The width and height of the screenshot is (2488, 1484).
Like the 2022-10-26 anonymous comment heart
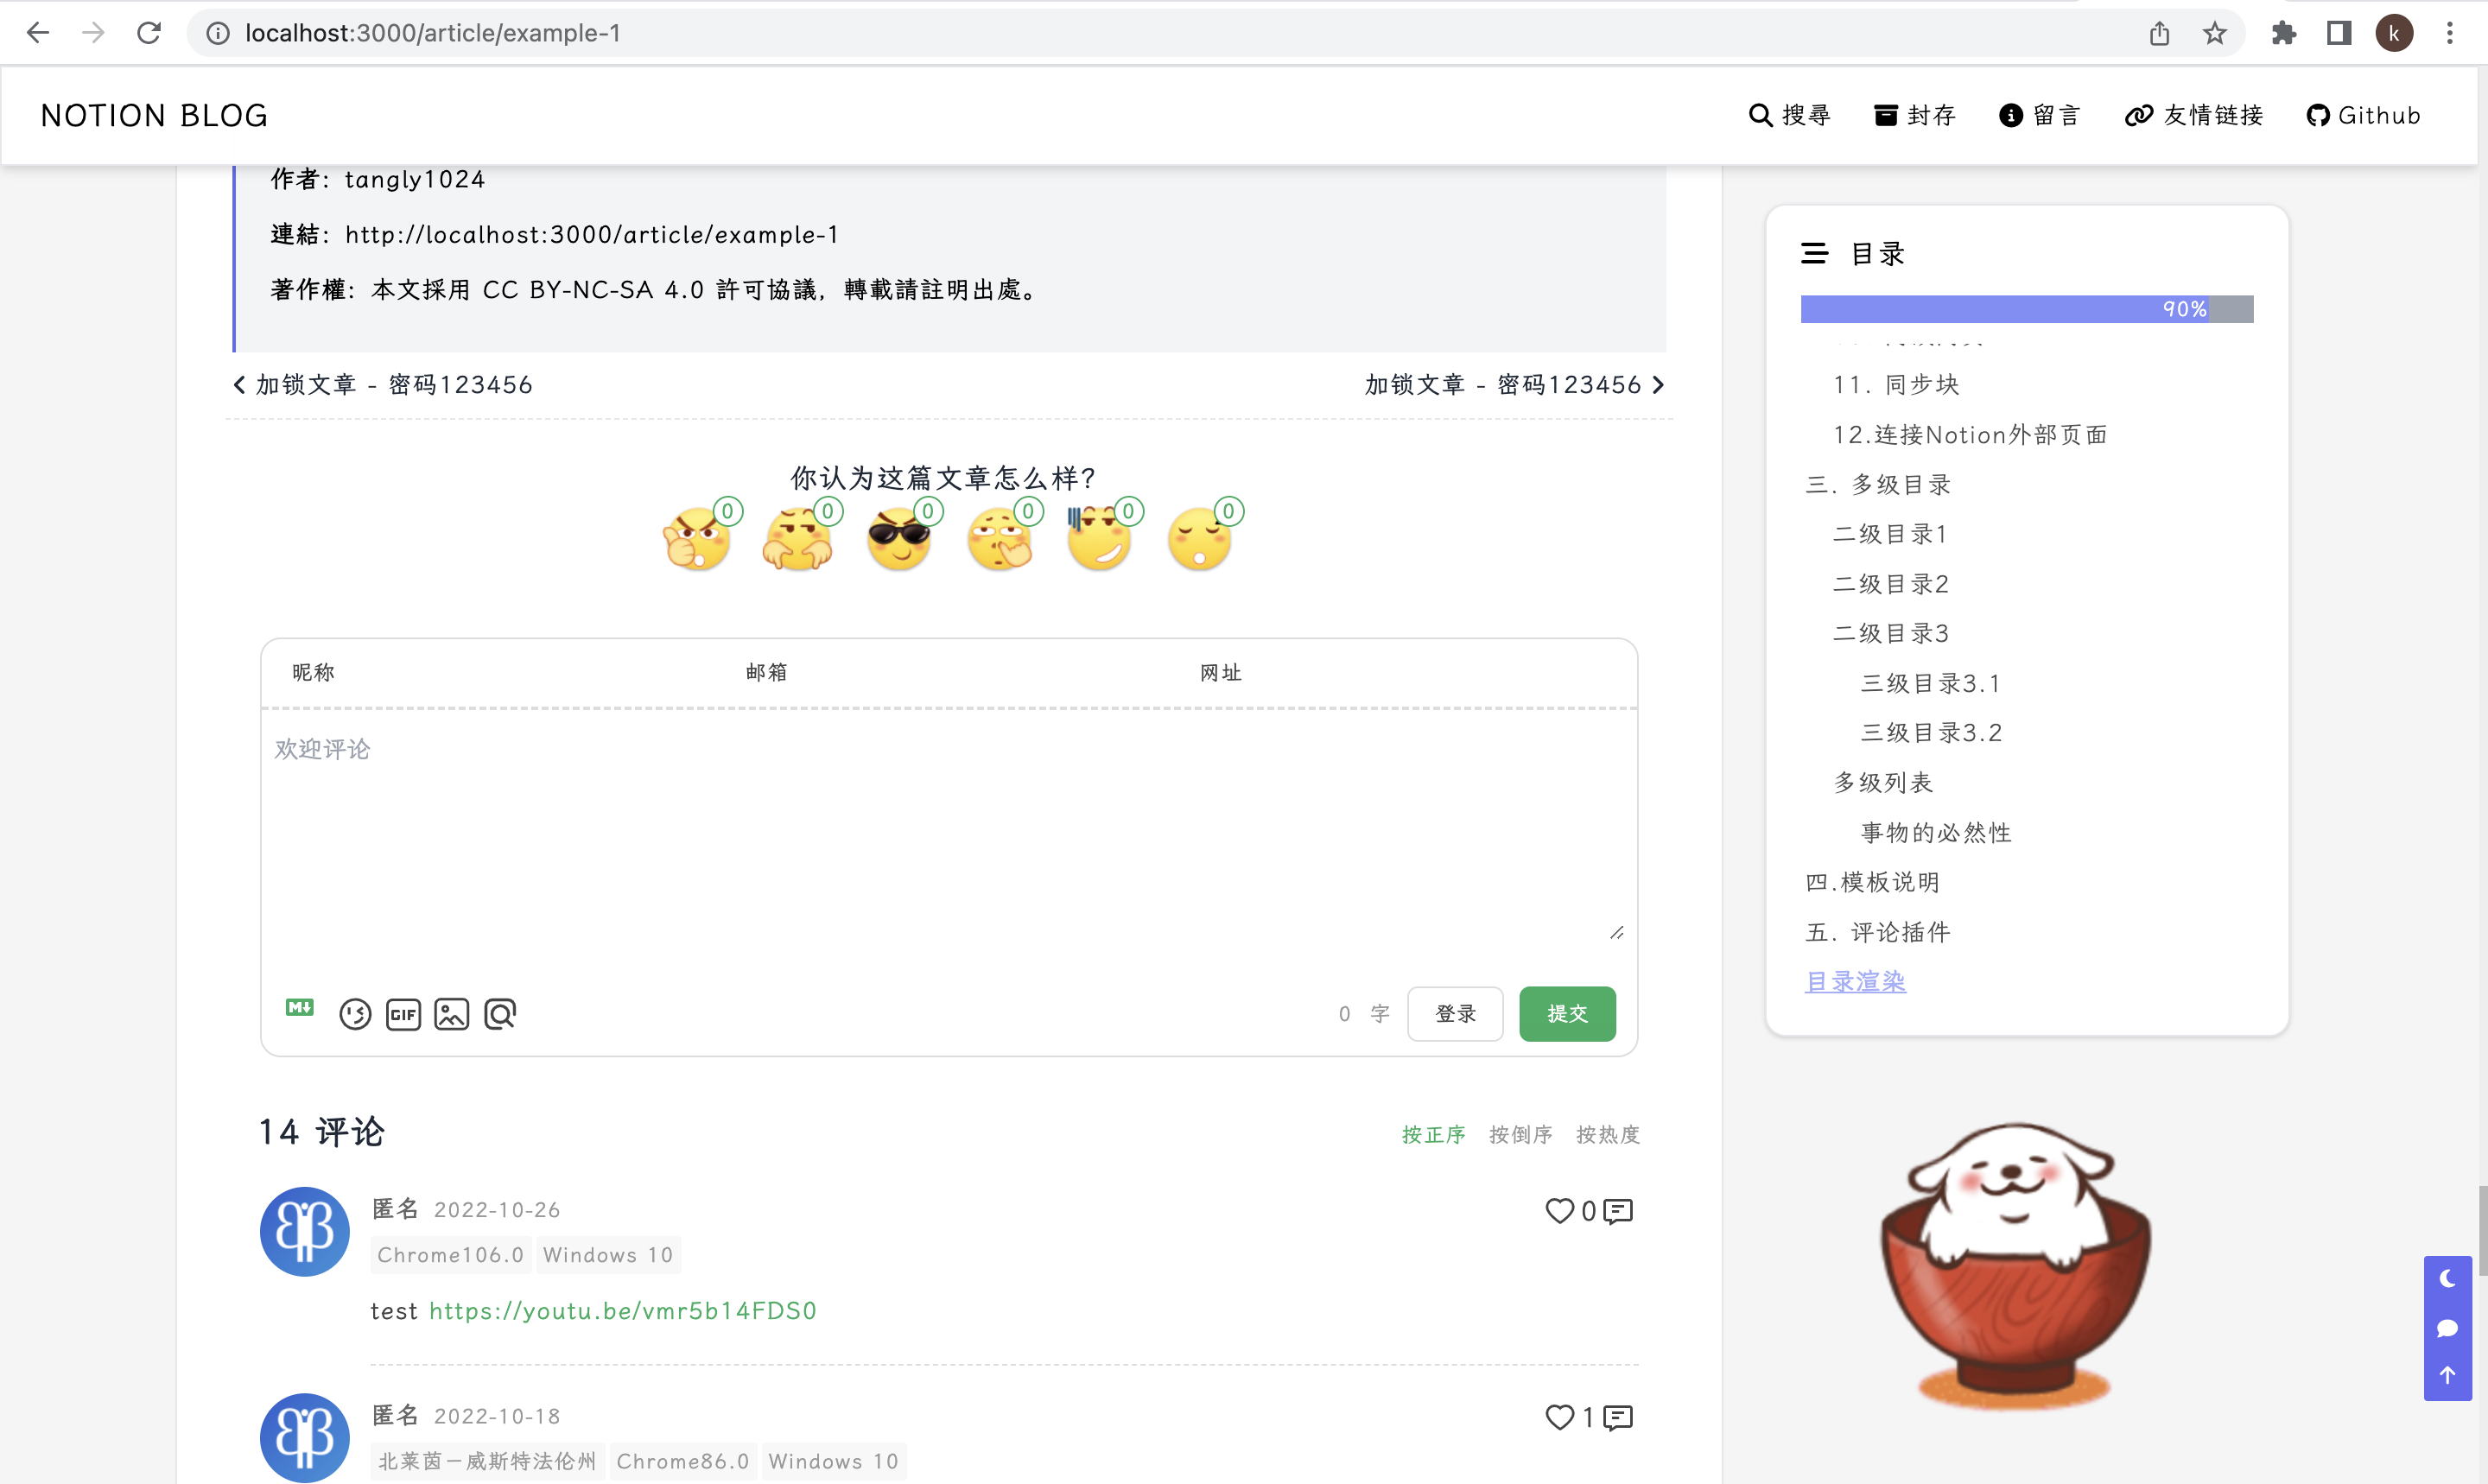1559,1211
